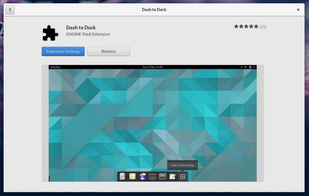Click the show applications grid icon
Viewport: 309px width, 196px height.
(x=182, y=176)
